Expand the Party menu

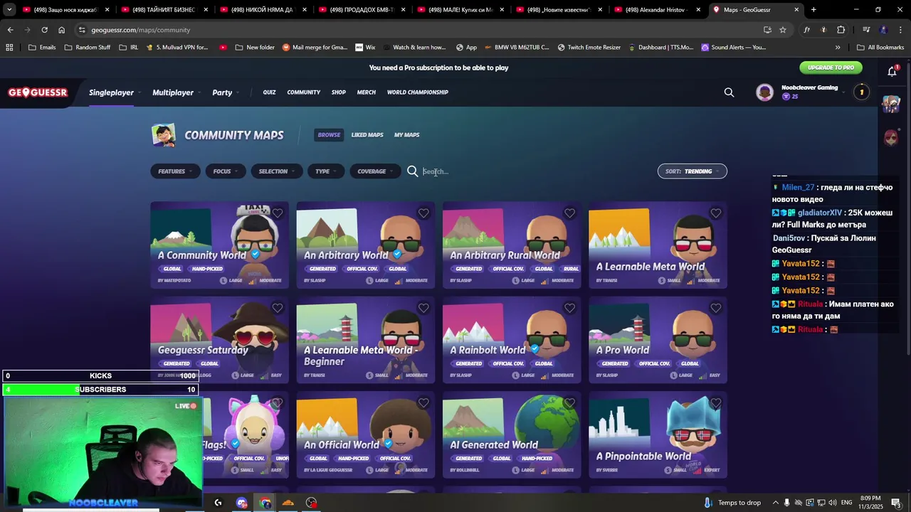(226, 92)
